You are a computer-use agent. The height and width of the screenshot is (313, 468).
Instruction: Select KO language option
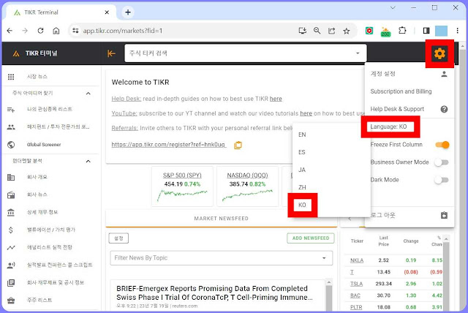(x=302, y=205)
